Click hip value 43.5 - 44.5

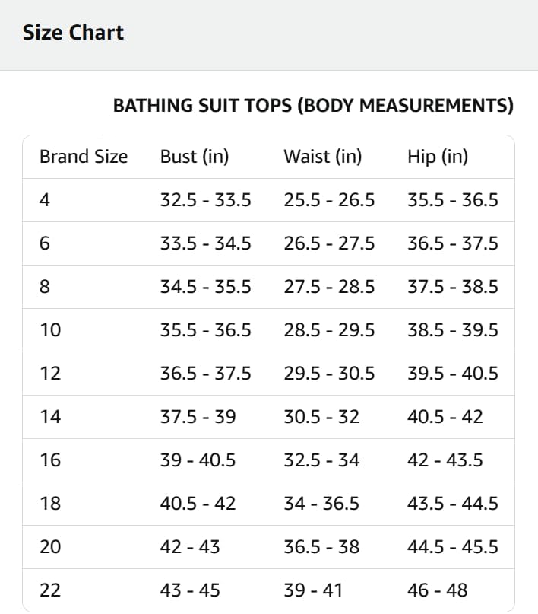point(453,504)
